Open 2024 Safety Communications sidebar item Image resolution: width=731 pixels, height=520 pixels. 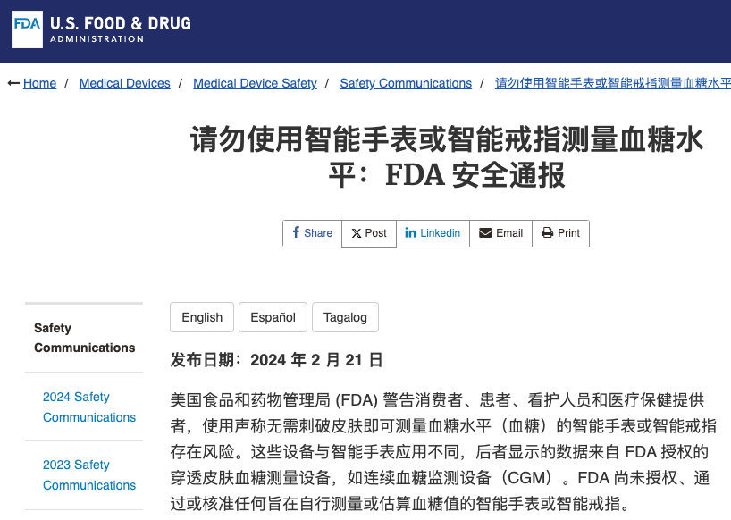pos(89,407)
